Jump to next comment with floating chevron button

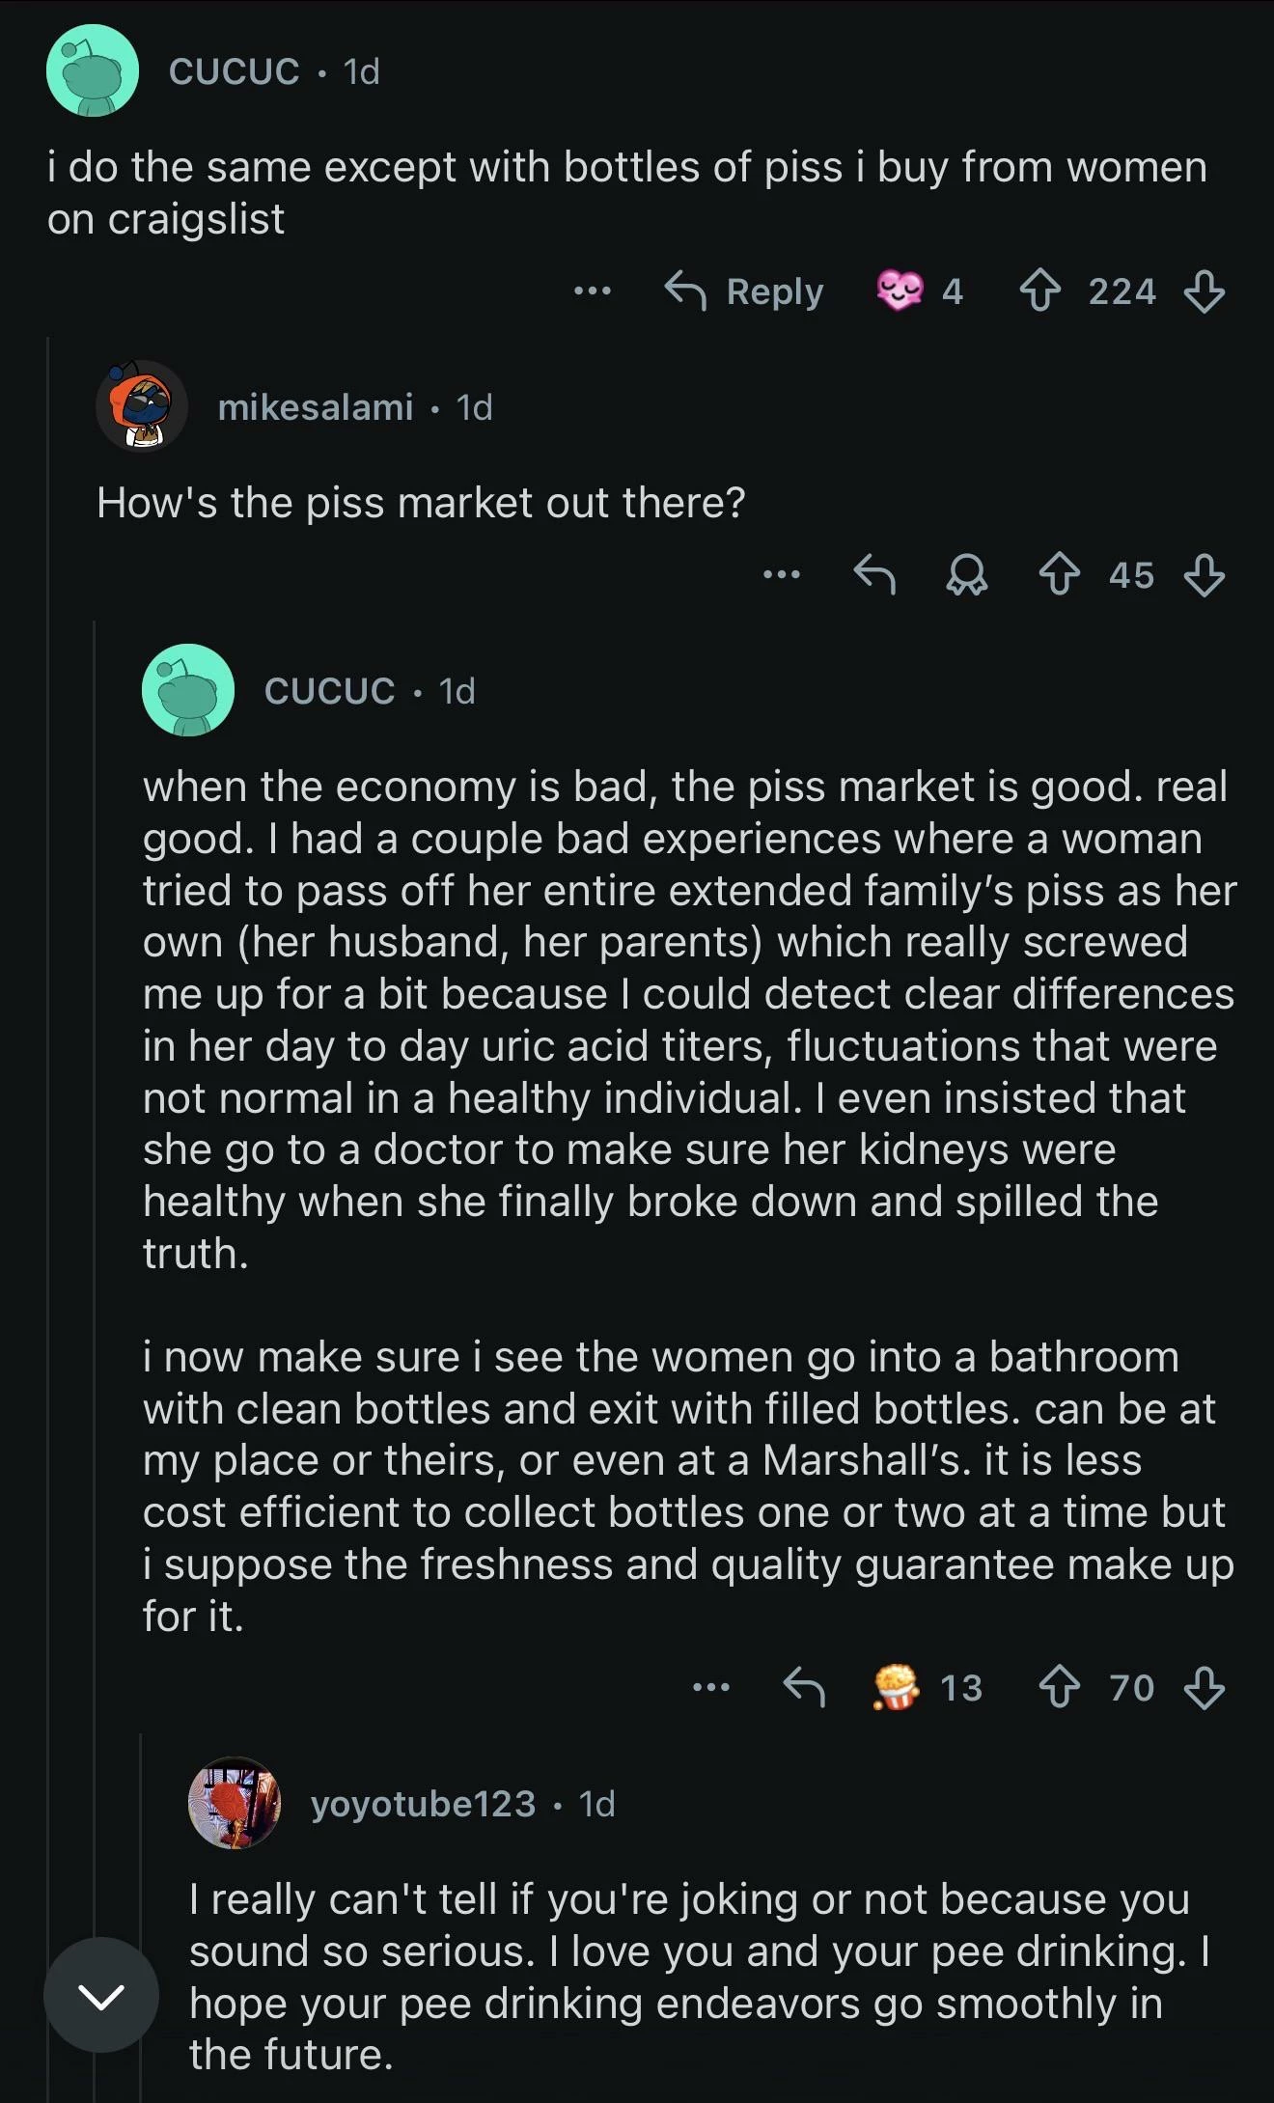[x=101, y=1997]
